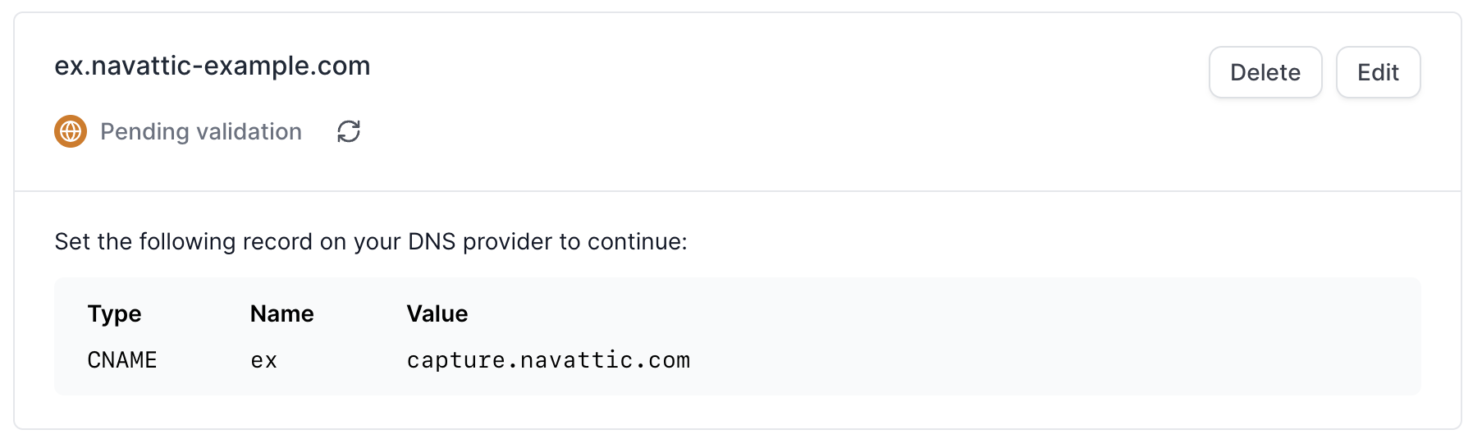
Task: Click the orange globe status icon
Action: coord(71,131)
